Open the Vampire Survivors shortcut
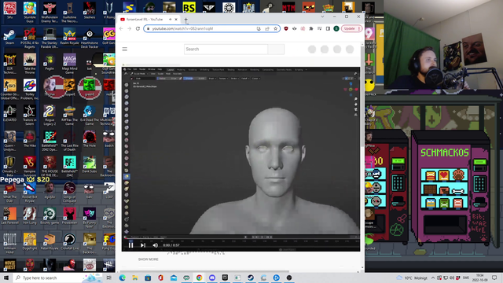This screenshot has height=283, width=503. 30,166
